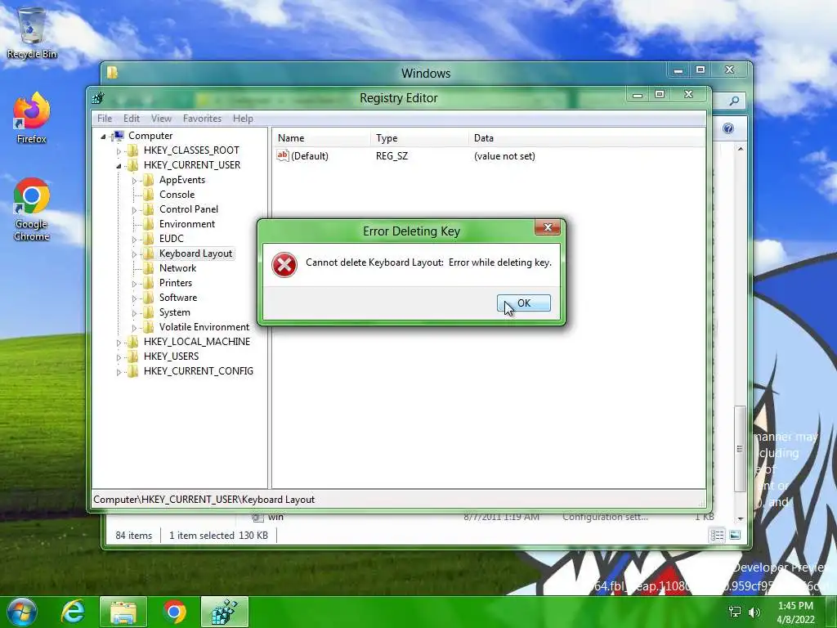This screenshot has width=837, height=628.
Task: Expand HKEY_USERS tree node
Action: [119, 357]
